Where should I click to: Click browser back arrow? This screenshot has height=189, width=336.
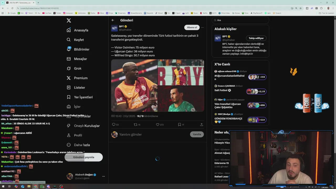(x=3, y=8)
